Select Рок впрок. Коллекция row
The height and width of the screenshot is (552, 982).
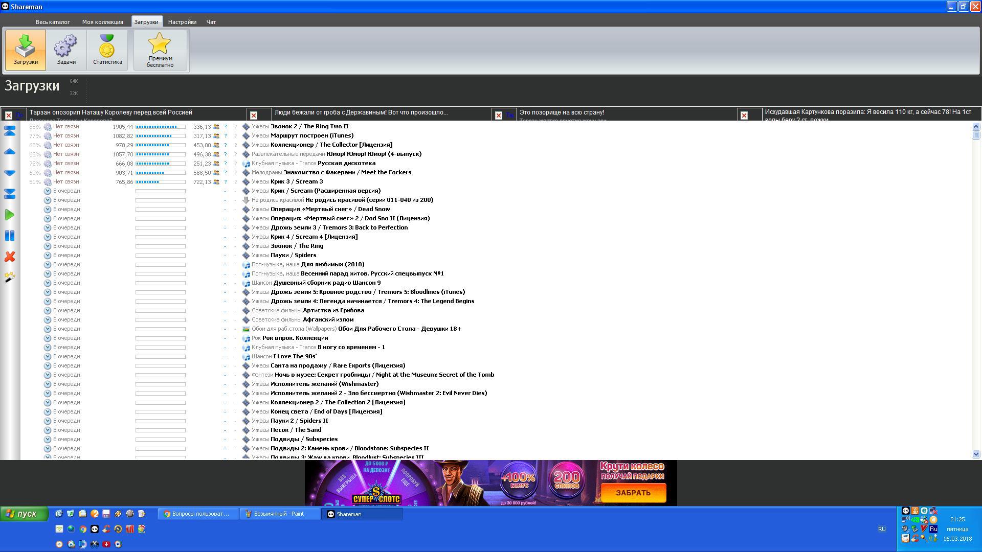tap(295, 338)
